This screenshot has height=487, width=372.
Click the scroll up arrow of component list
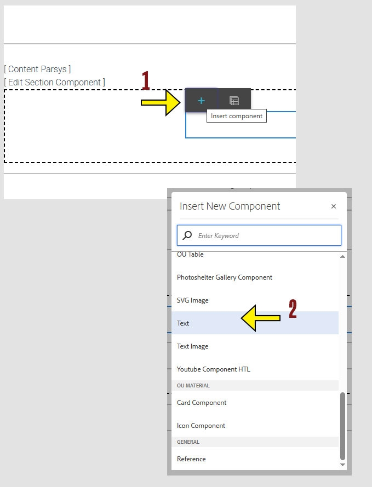pos(342,256)
